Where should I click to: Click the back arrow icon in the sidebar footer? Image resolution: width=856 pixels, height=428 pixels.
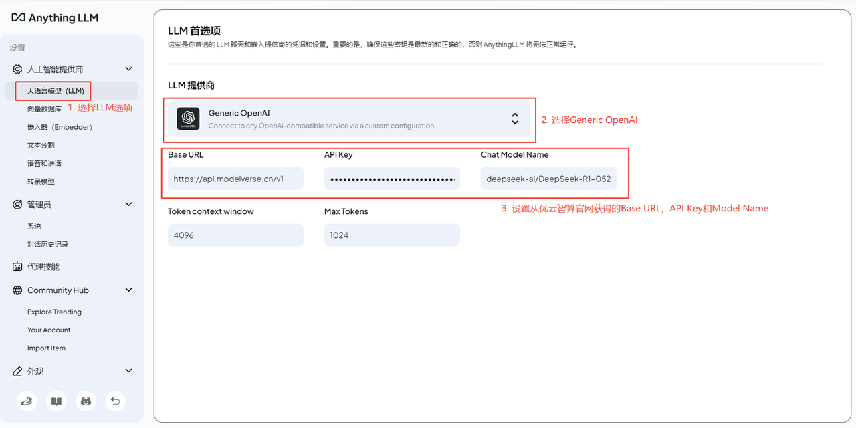[x=116, y=401]
